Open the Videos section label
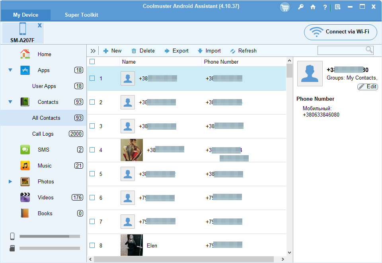Image resolution: width=382 pixels, height=263 pixels. pos(45,197)
